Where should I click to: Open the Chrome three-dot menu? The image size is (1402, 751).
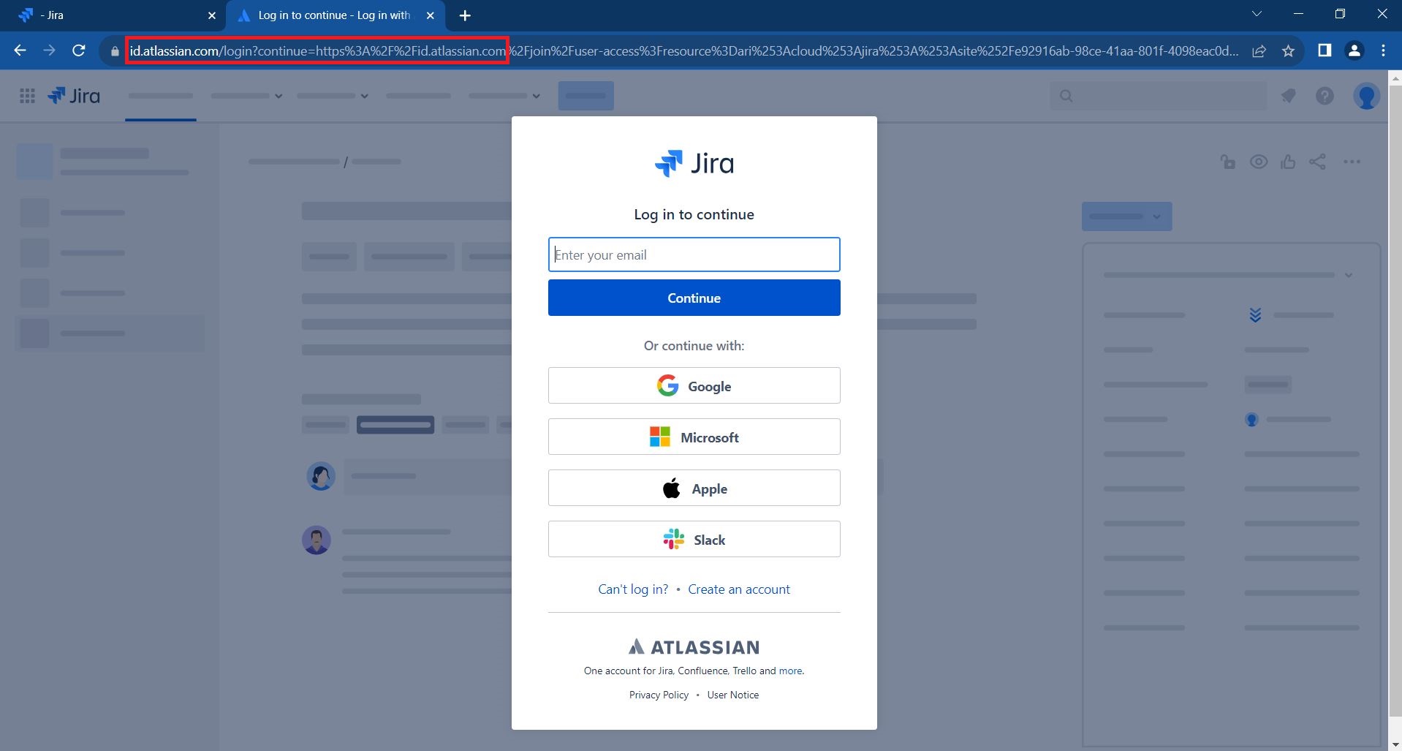click(1384, 50)
